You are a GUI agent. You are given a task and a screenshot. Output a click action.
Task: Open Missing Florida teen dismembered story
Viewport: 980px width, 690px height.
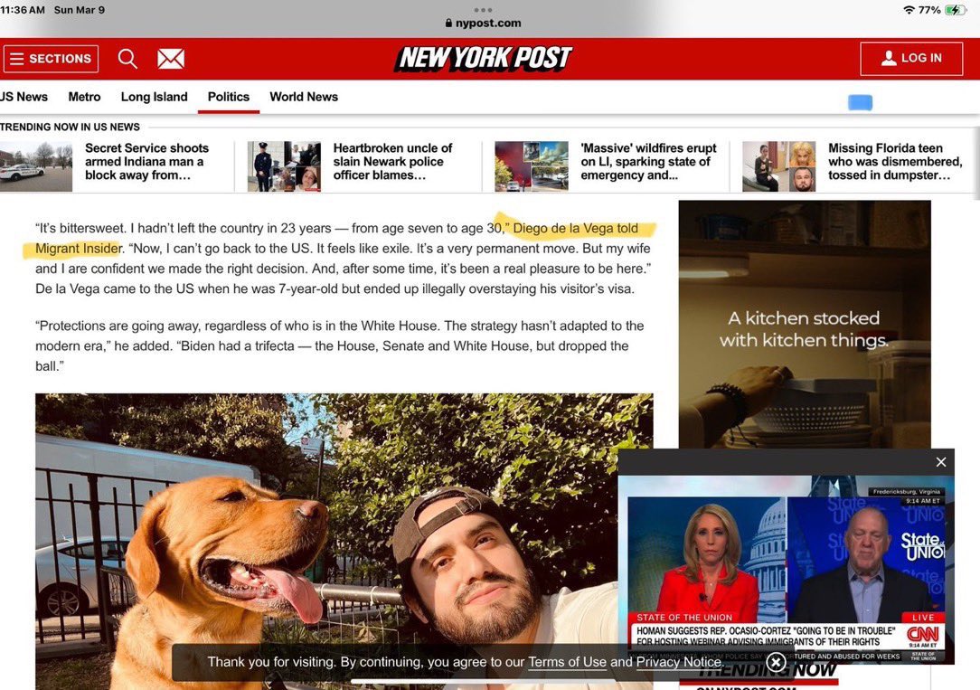895,161
